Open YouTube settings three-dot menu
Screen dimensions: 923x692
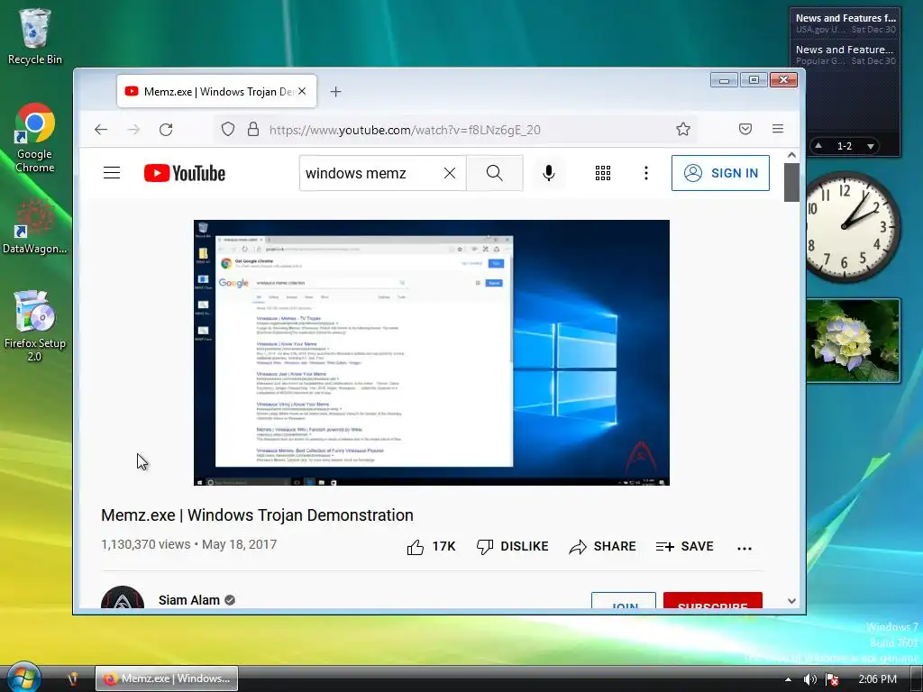coord(646,173)
